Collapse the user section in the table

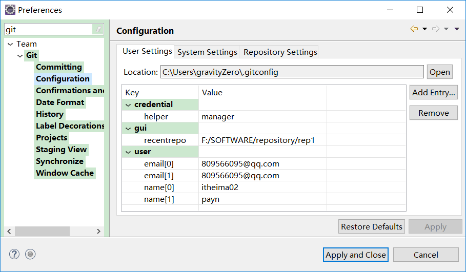(128, 152)
